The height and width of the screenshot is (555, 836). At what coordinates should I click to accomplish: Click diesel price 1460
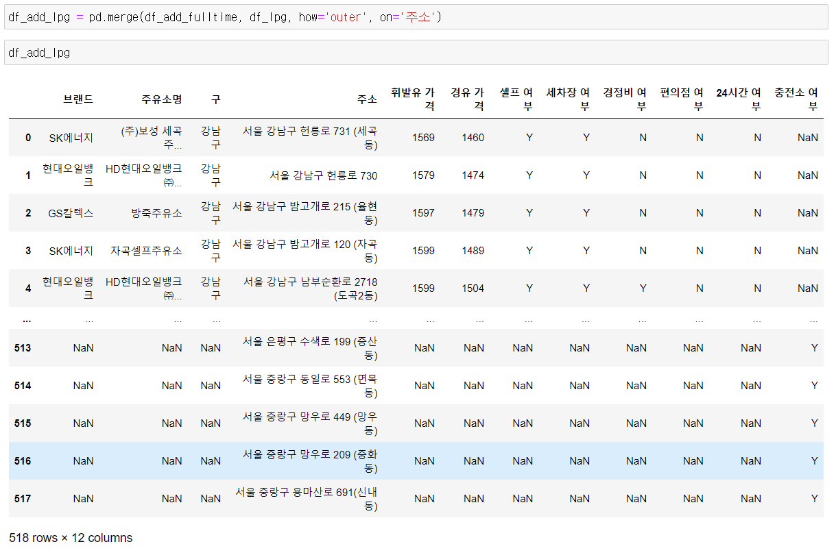pos(473,138)
